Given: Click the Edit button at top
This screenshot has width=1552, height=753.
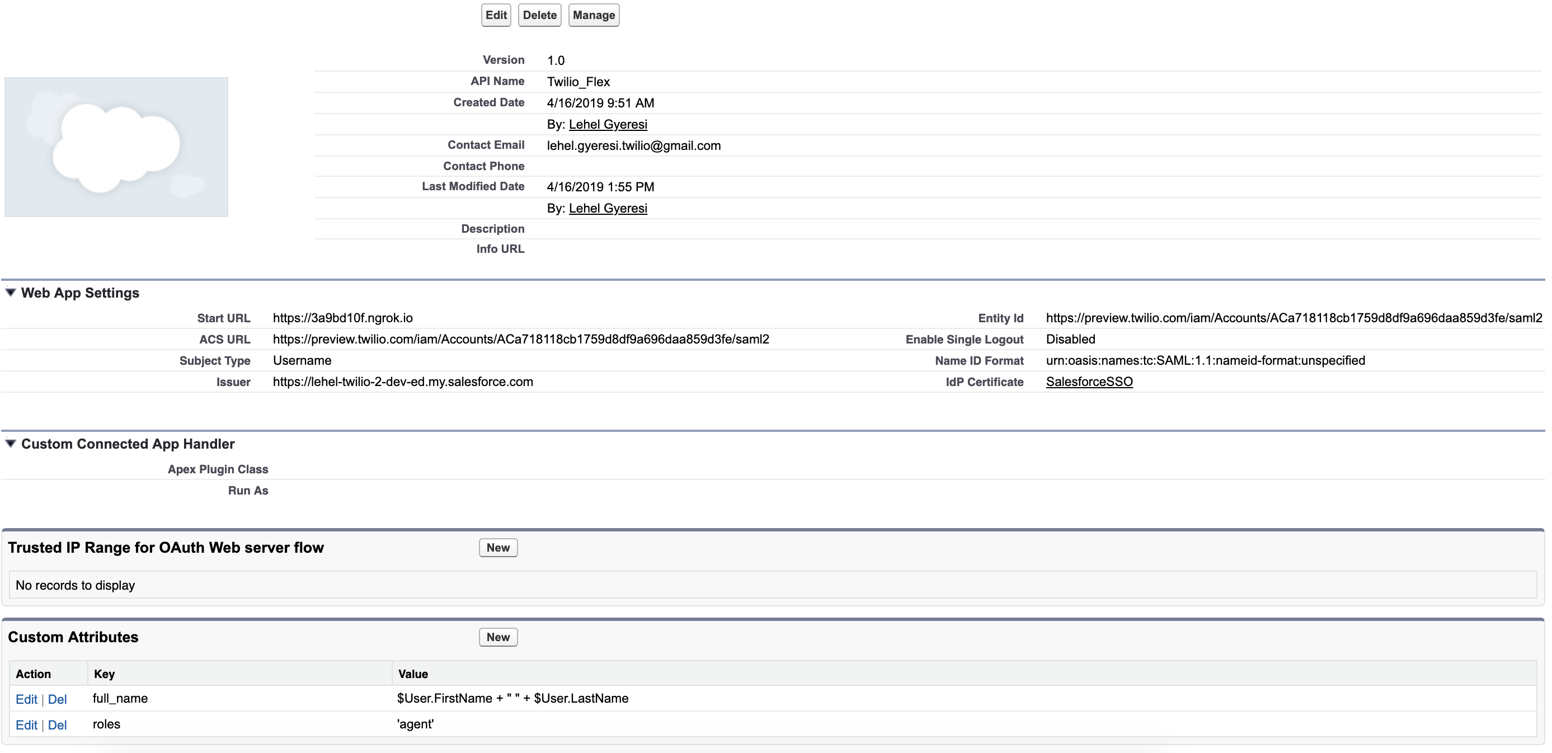Looking at the screenshot, I should (495, 15).
